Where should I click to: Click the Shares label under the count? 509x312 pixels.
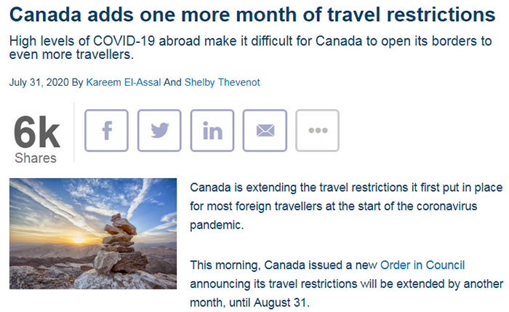pyautogui.click(x=35, y=158)
